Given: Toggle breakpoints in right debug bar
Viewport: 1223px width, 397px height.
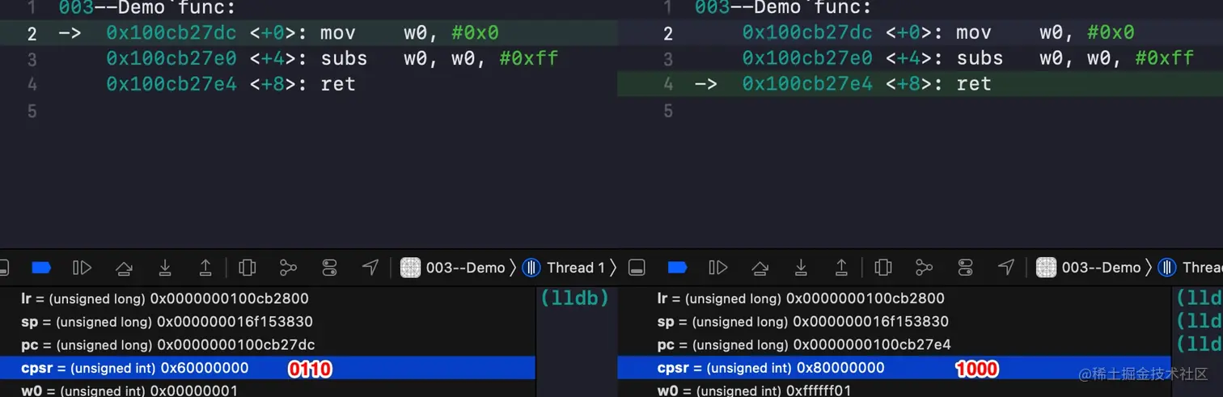Looking at the screenshot, I should coord(677,267).
